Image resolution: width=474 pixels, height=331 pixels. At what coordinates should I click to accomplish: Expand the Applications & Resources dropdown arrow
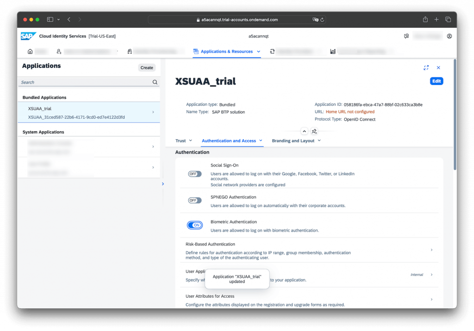258,51
